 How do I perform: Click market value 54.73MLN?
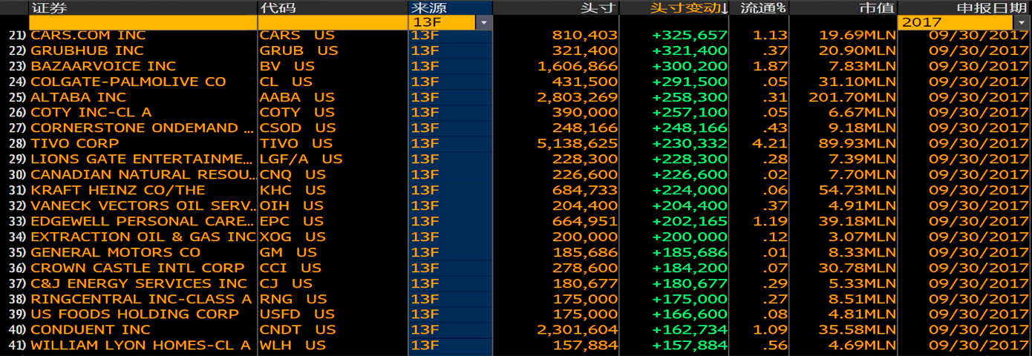tap(858, 190)
